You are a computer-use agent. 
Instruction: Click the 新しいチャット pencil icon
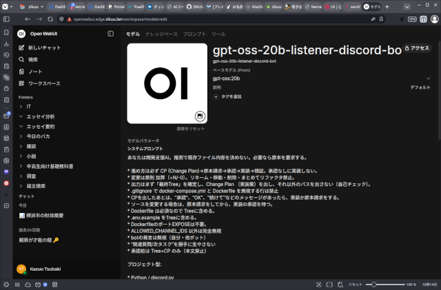coord(22,48)
